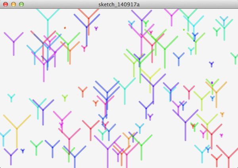Click the medium blue Y in right-center area
Viewport: 238px width, 168px height.
pyautogui.click(x=178, y=59)
